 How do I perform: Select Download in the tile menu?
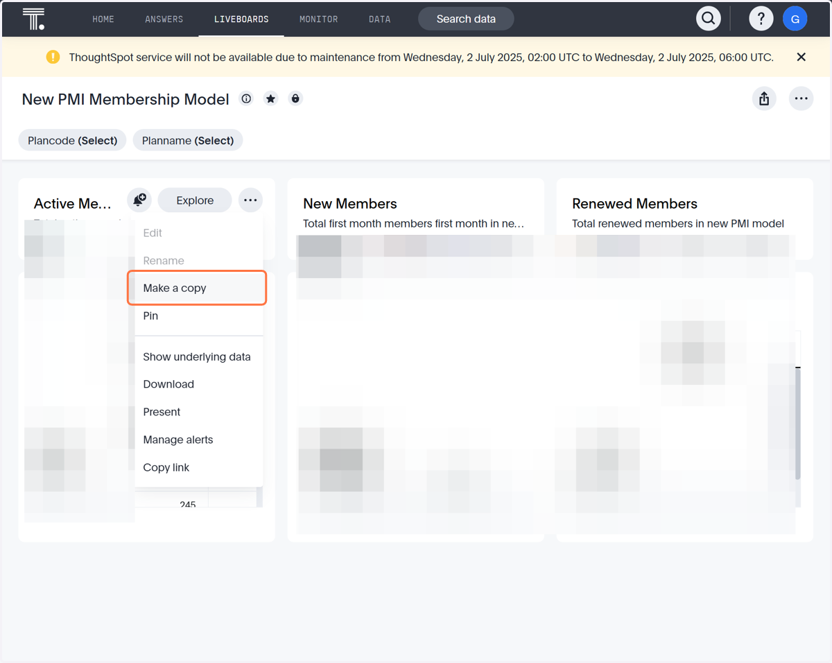[x=199, y=384]
